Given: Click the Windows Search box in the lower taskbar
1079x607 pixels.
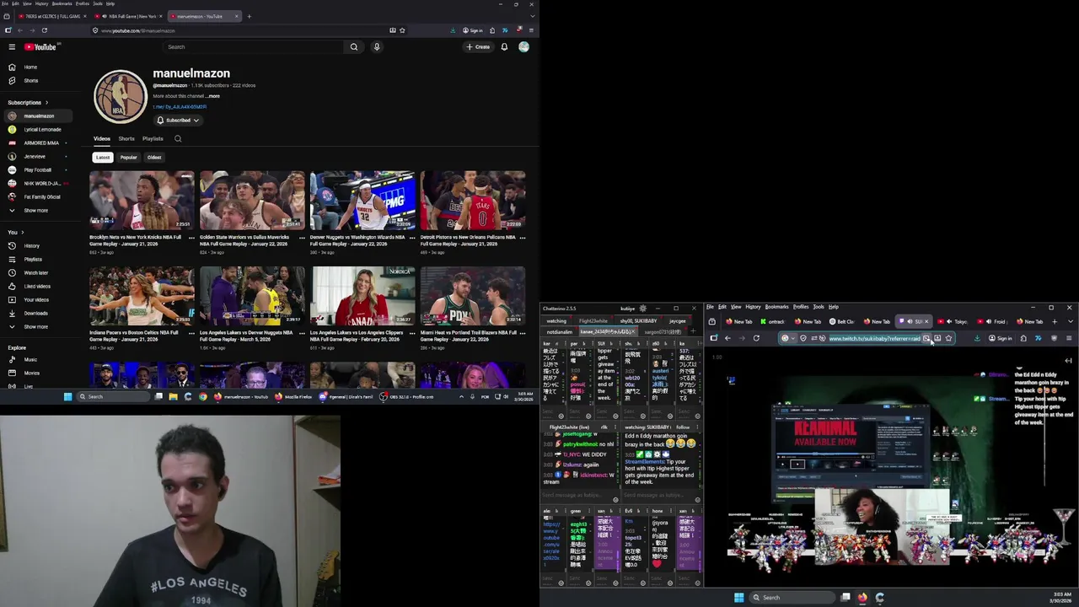Looking at the screenshot, I should coord(792,598).
